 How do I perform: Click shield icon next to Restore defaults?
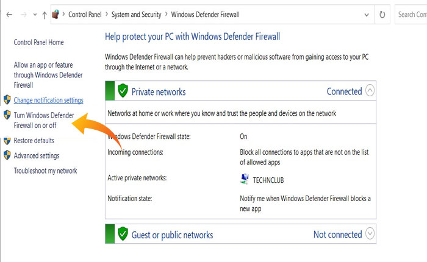[x=7, y=141]
